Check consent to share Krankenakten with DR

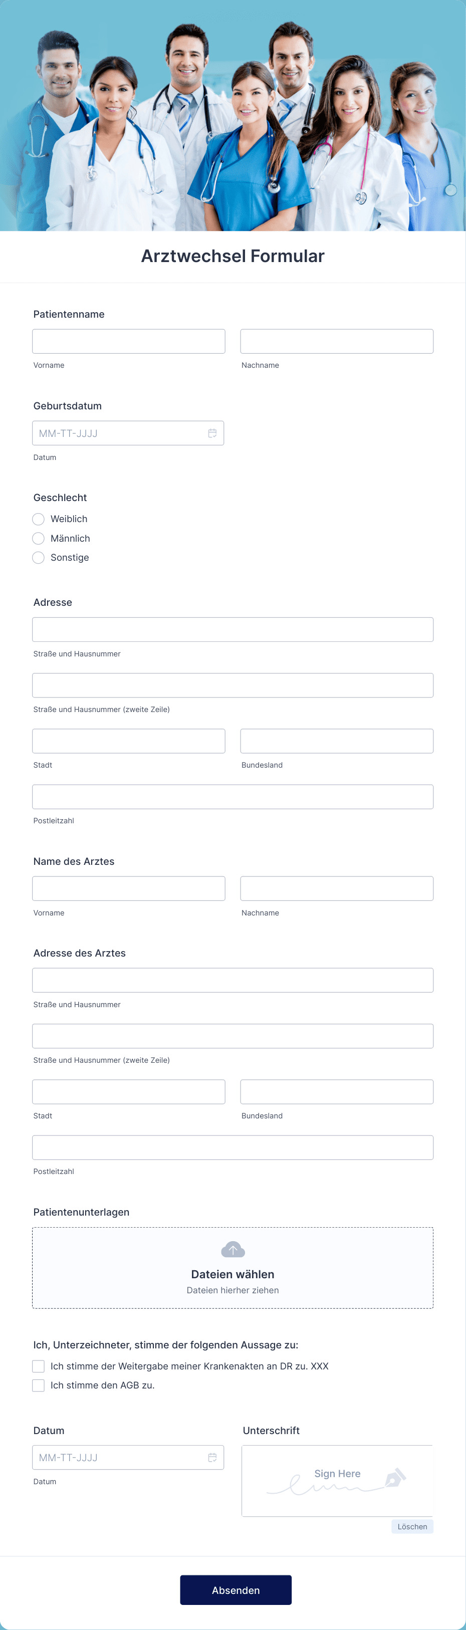click(x=38, y=1366)
